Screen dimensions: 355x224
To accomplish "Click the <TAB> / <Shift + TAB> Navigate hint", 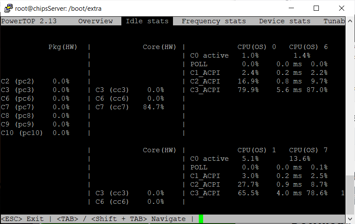I will [x=121, y=219].
